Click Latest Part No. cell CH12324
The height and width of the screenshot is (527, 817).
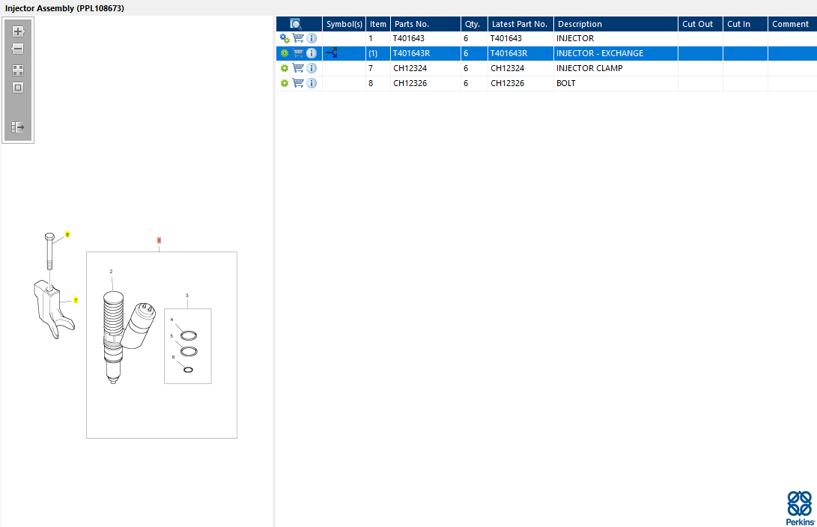pyautogui.click(x=520, y=68)
